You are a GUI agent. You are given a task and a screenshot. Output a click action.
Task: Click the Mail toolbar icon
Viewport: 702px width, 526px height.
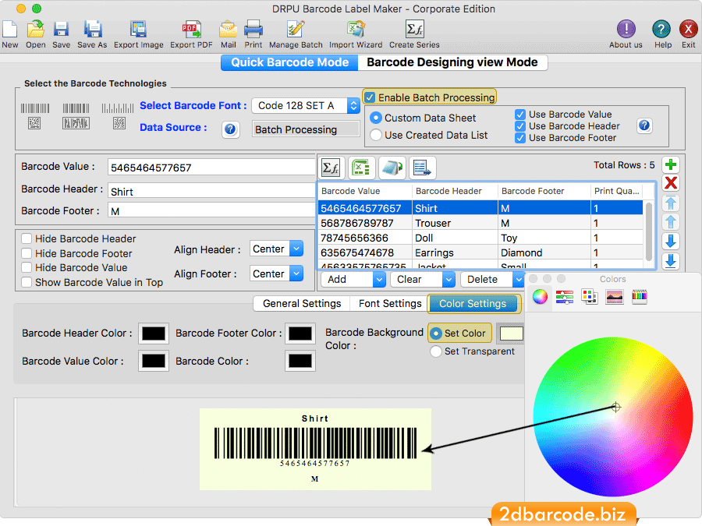228,29
